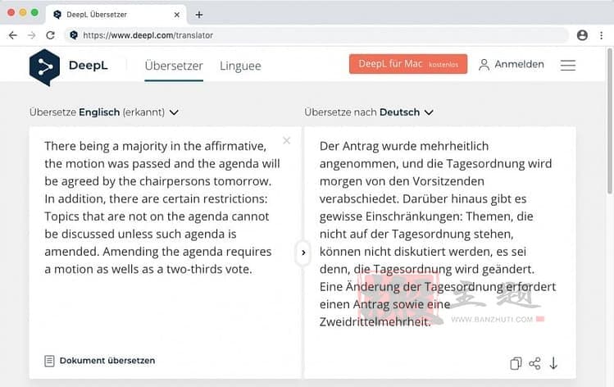This screenshot has height=387, width=614.
Task: Open a new browser tab
Action: (199, 15)
